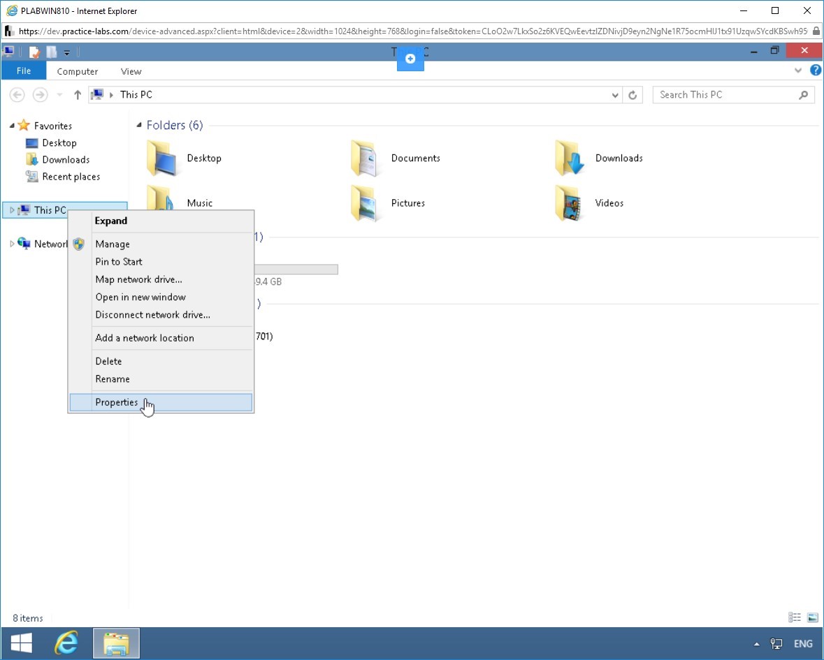
Task: Minimize the ribbon with chevron
Action: (797, 71)
